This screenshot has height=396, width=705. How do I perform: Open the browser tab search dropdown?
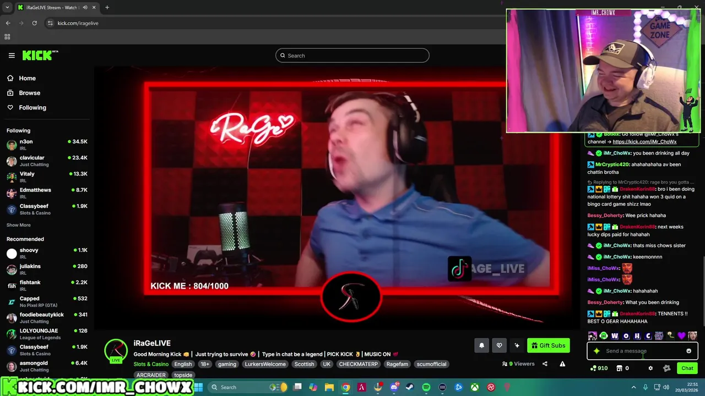(x=7, y=8)
